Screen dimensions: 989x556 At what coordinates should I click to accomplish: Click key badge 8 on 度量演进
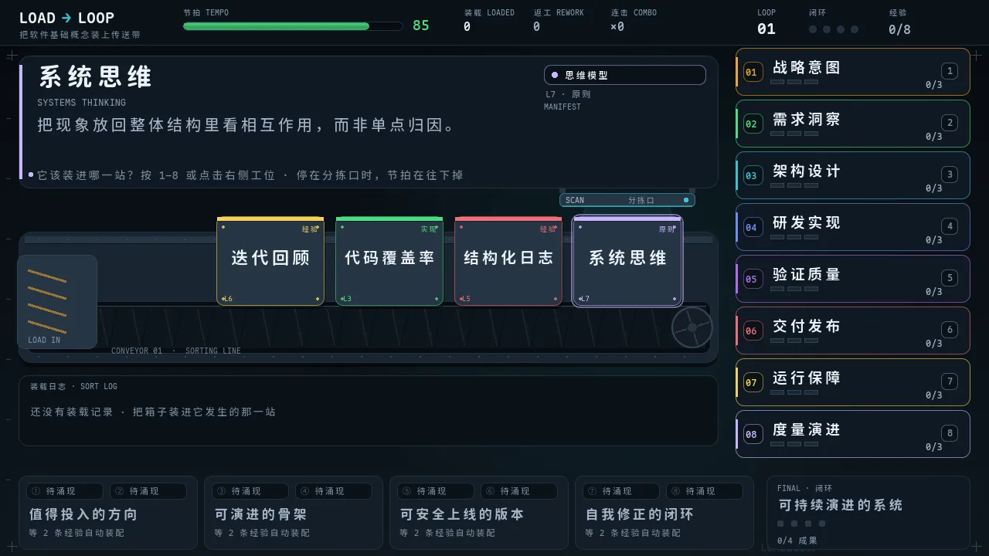tap(950, 433)
